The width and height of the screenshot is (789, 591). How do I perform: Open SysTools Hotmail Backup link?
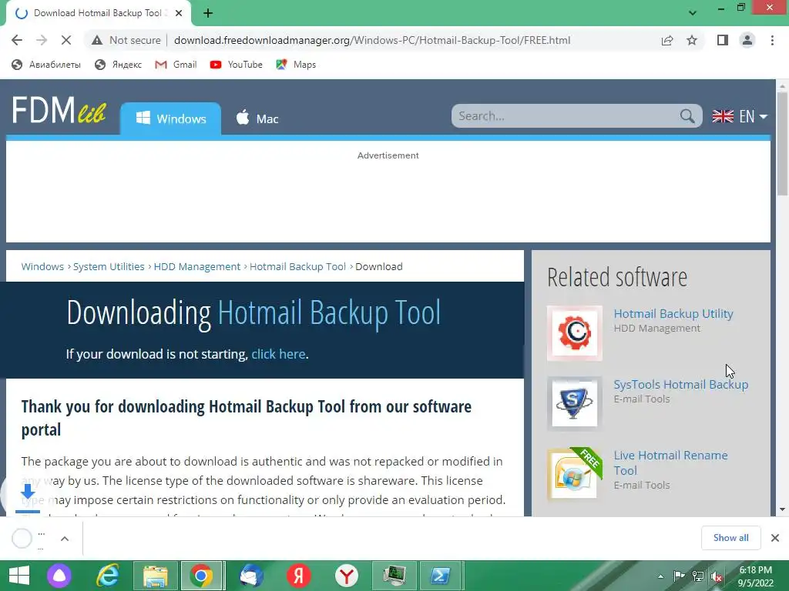[681, 385]
